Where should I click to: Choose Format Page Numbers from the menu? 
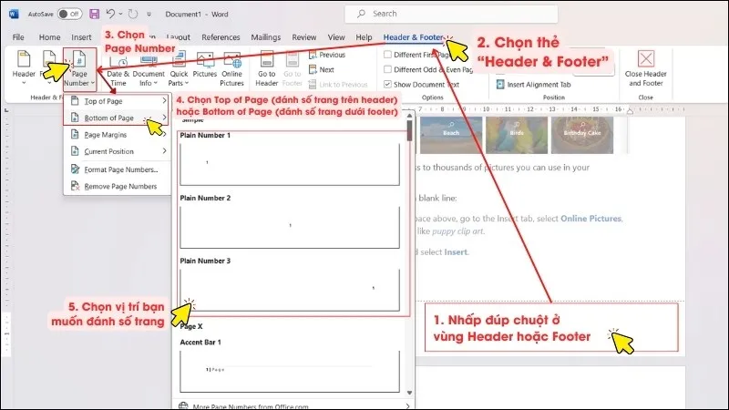(120, 169)
